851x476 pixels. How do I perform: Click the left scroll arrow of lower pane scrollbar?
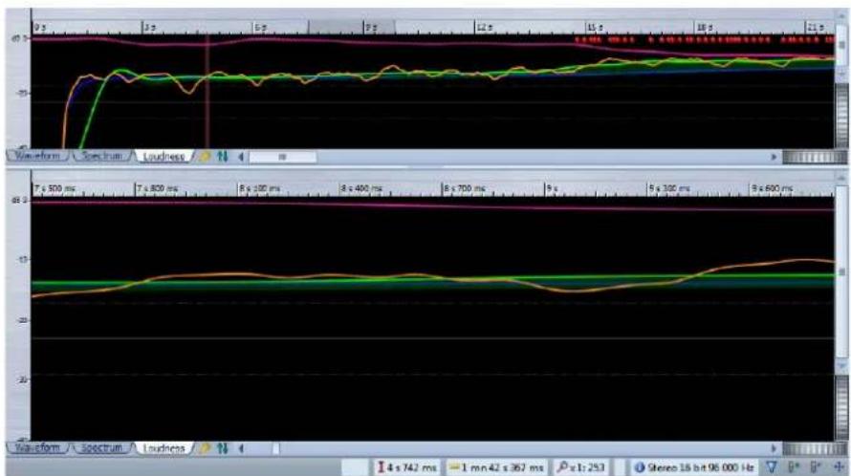click(241, 448)
